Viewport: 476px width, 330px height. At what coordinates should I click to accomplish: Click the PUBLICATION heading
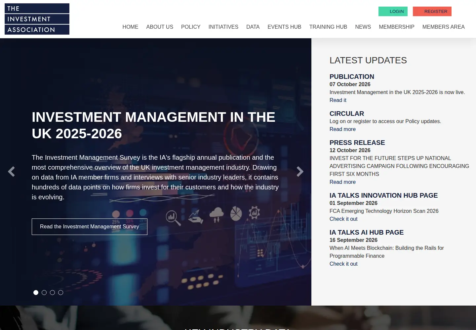tap(352, 77)
